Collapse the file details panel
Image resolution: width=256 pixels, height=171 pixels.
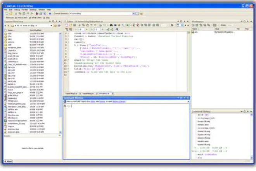click(60, 136)
